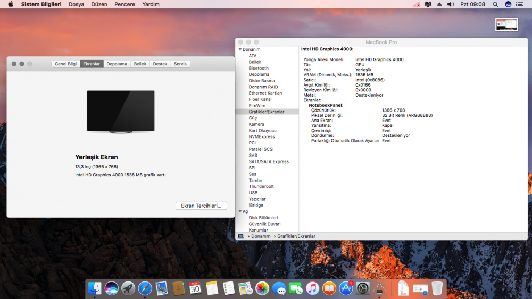Switch to the Depolama tab
The image size is (532, 299).
pos(117,64)
